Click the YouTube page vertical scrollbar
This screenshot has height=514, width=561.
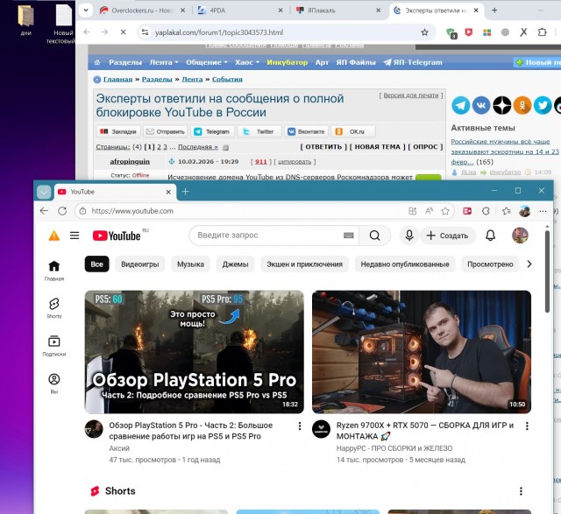pos(547,271)
